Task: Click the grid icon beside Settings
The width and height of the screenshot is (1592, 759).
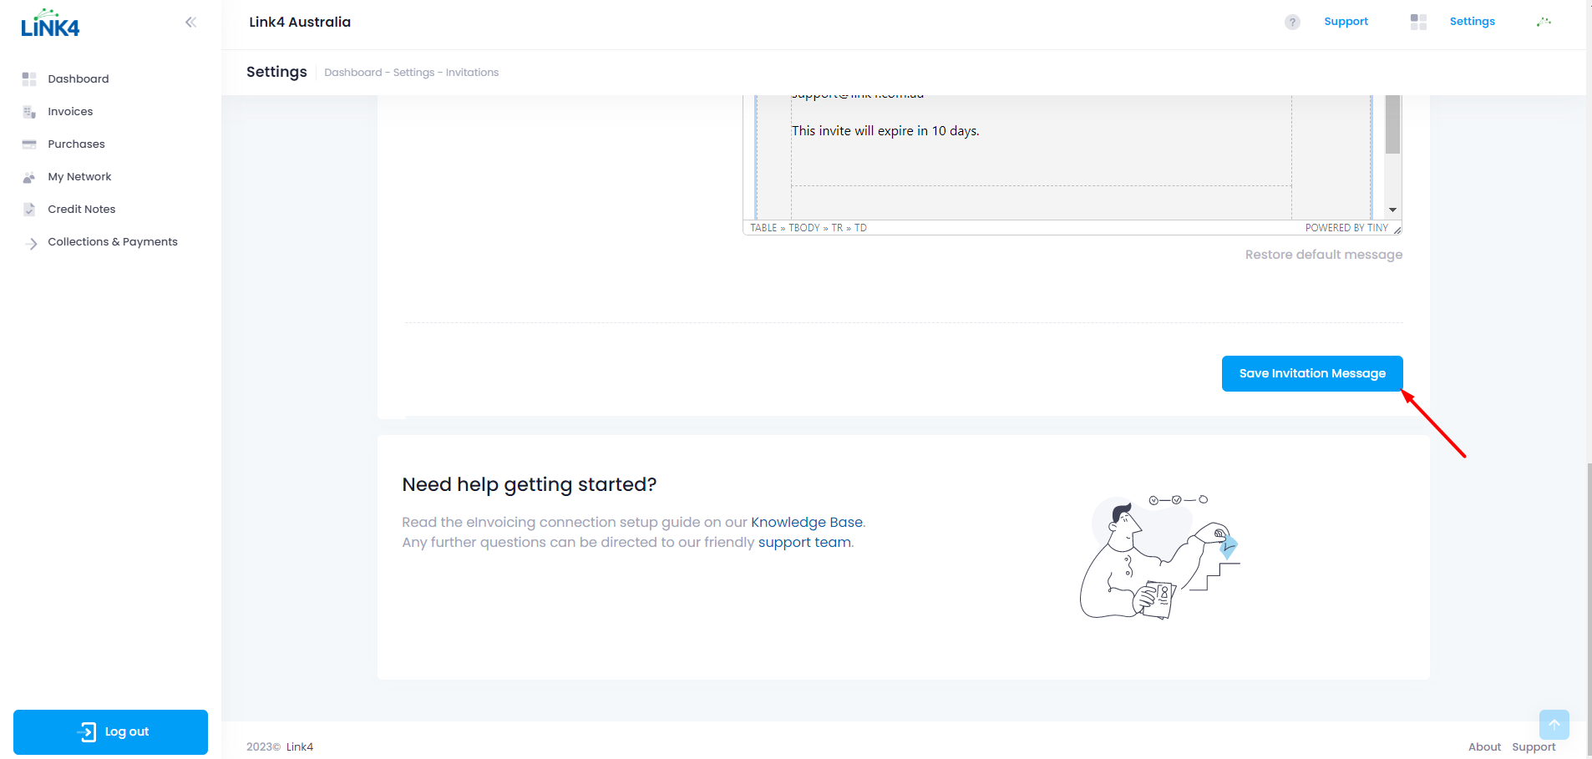Action: (x=1418, y=22)
